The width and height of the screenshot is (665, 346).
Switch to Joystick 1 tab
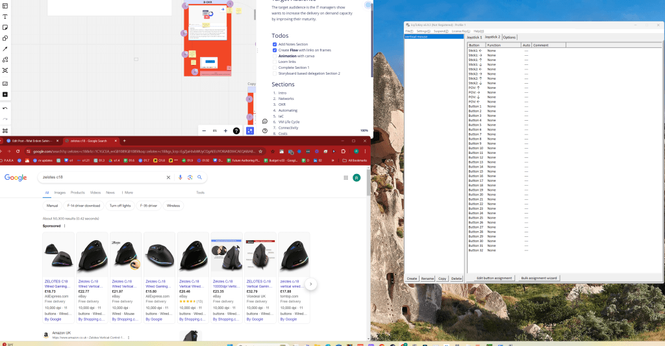click(474, 37)
